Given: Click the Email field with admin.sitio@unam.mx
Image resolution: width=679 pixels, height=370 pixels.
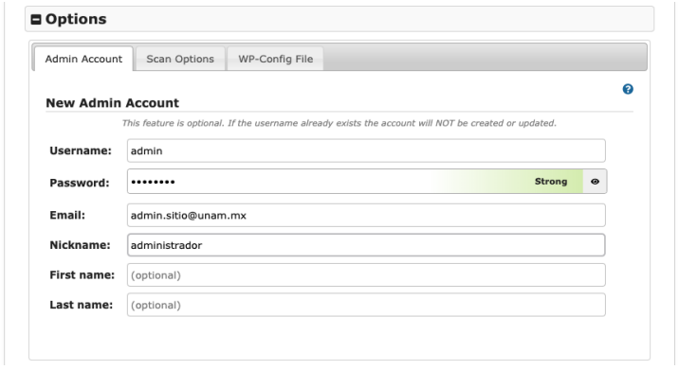Looking at the screenshot, I should point(366,215).
